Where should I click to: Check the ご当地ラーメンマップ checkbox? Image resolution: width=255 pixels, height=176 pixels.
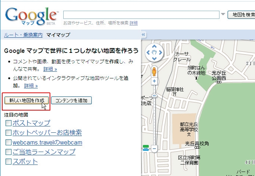[9, 152]
